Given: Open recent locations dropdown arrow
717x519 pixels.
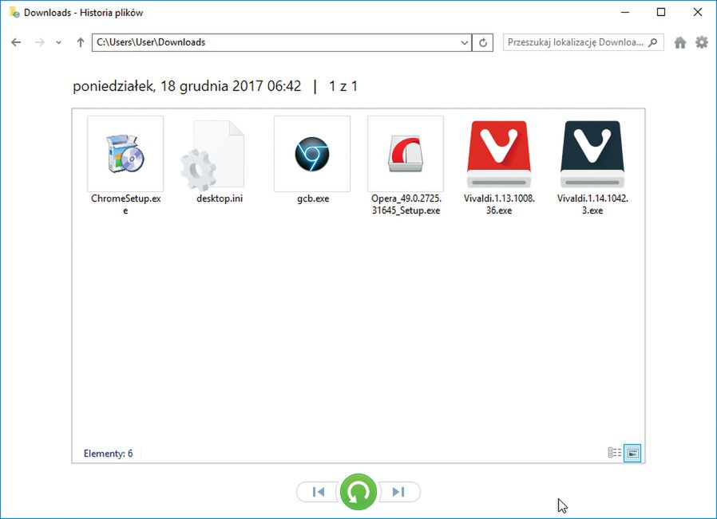Looking at the screenshot, I should click(x=58, y=42).
